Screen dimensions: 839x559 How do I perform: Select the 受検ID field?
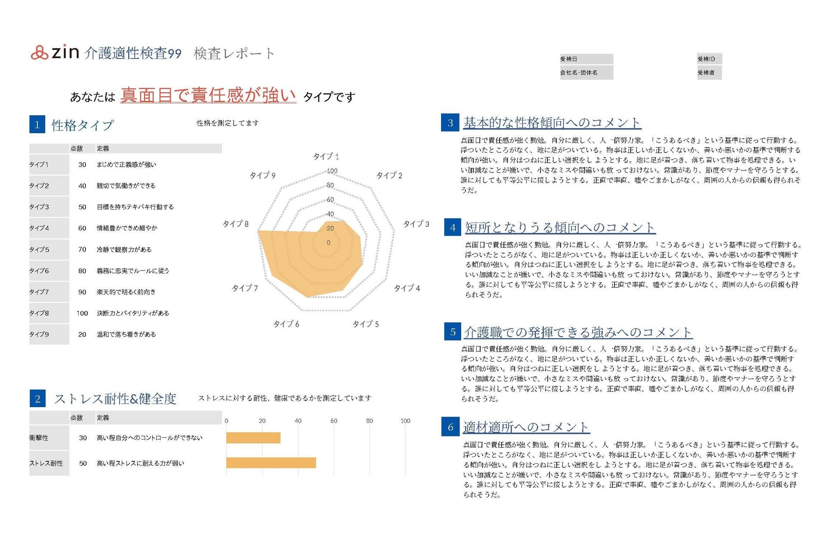tap(709, 59)
